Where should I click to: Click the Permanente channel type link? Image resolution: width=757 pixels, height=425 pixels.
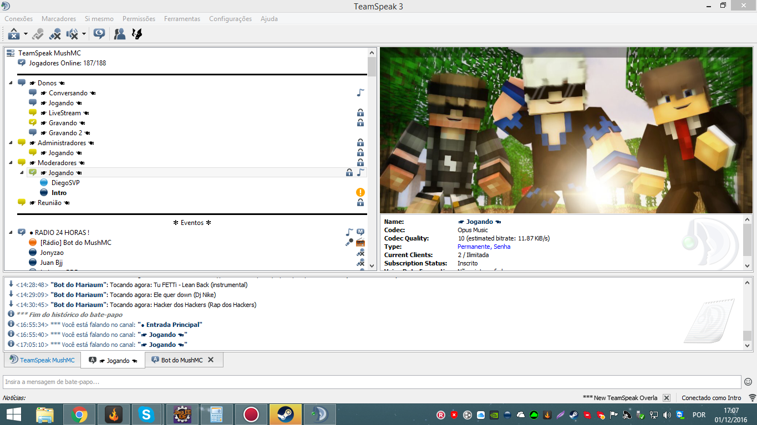[x=474, y=247]
